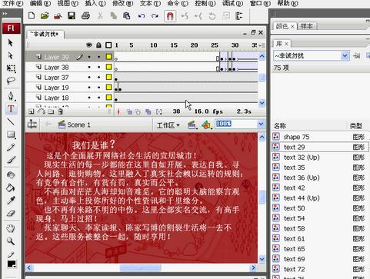Toggle lock dot for Layer 38
The width and height of the screenshot is (370, 279).
(98, 67)
